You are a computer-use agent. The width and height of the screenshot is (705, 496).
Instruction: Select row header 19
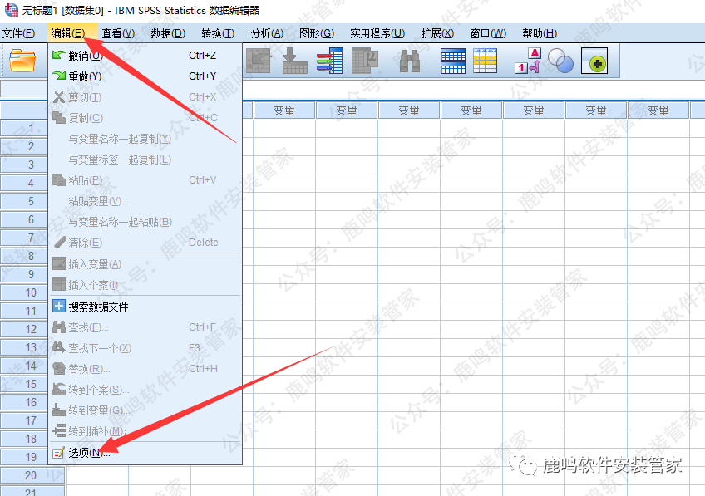click(x=24, y=457)
